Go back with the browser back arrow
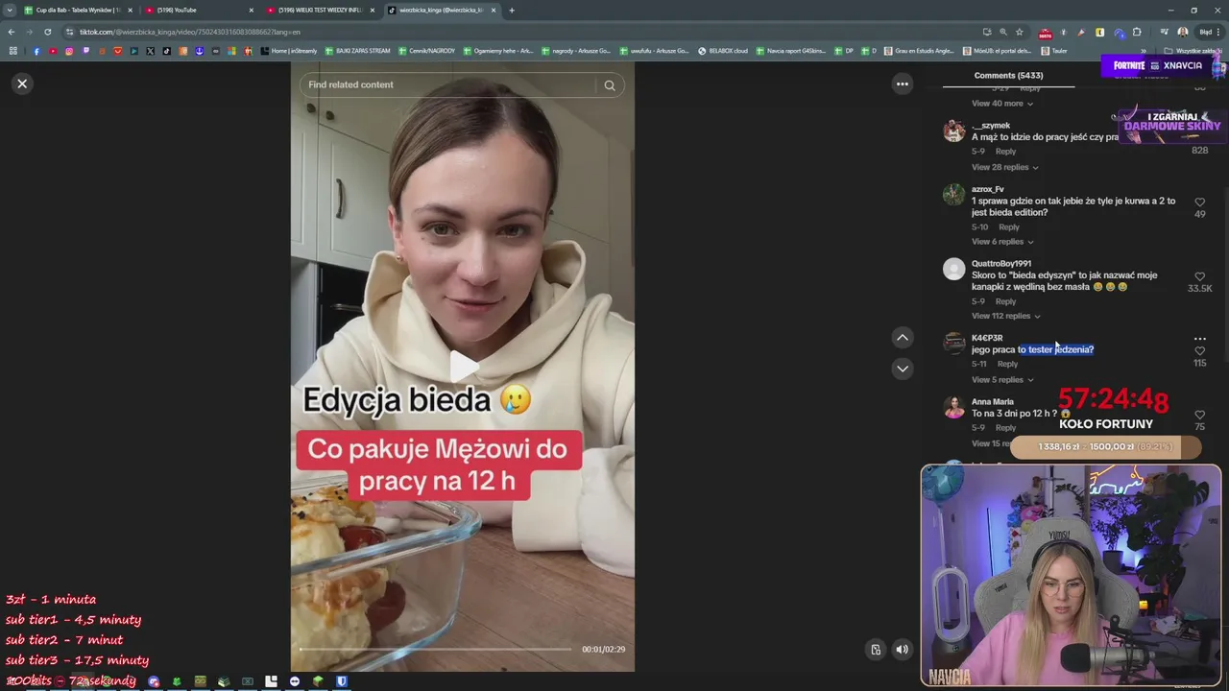Screen dimensions: 1229x691 tap(12, 32)
